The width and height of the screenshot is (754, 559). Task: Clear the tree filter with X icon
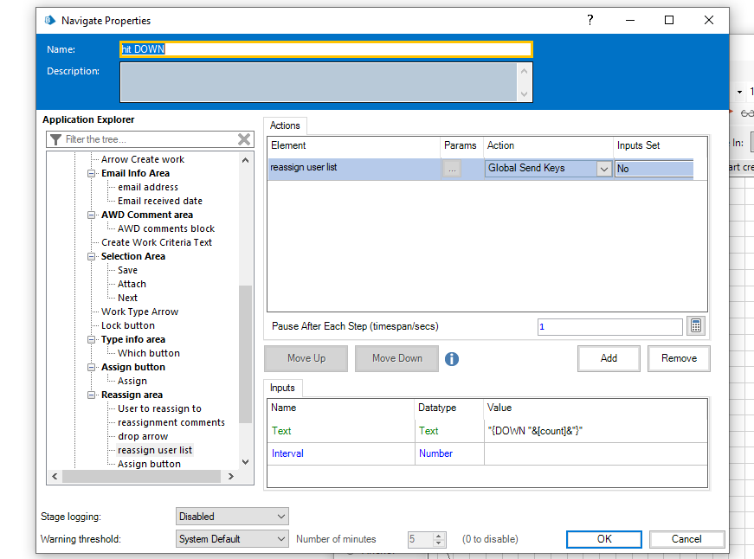pyautogui.click(x=244, y=139)
